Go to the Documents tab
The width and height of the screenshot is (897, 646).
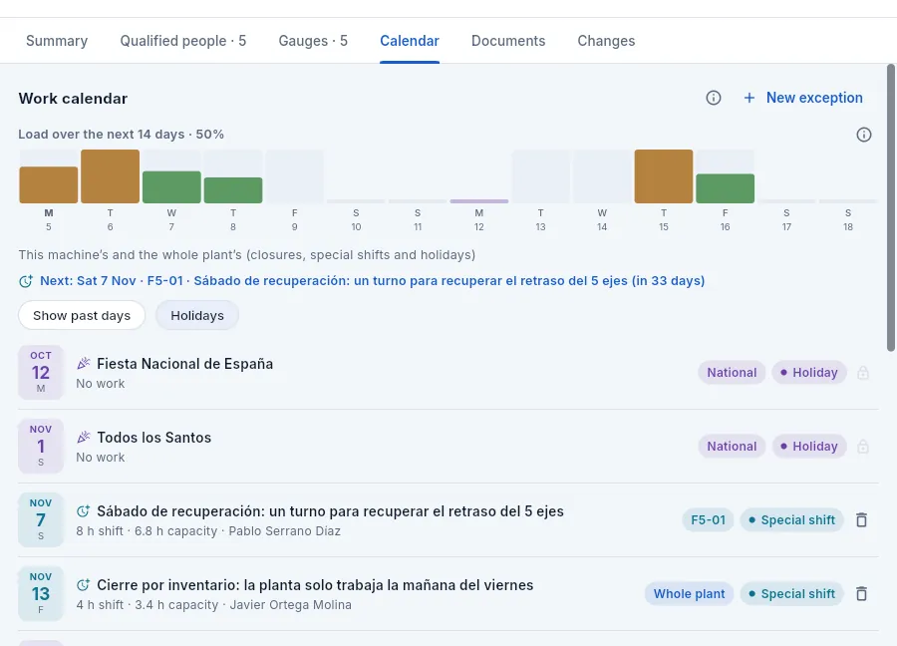[x=508, y=41]
